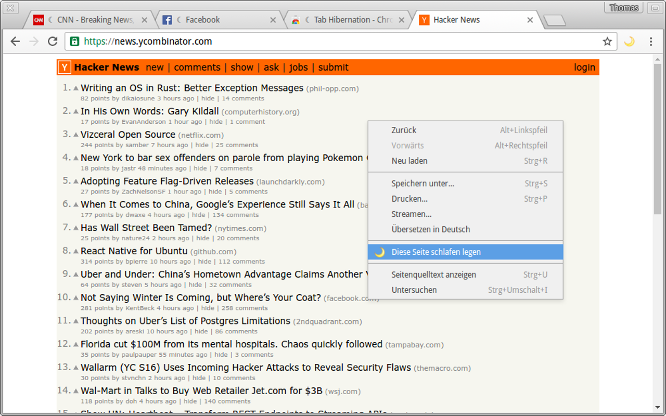This screenshot has width=666, height=416.
Task: Select 'Drucken...' in the context menu
Action: pyautogui.click(x=466, y=199)
